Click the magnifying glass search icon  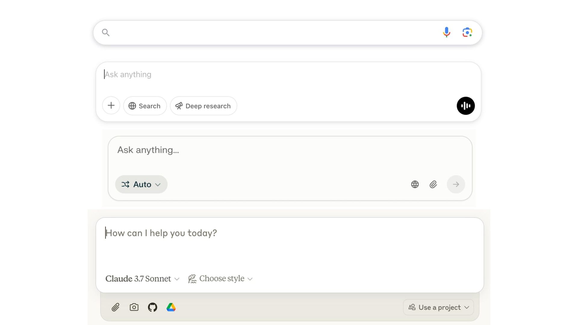coord(106,32)
